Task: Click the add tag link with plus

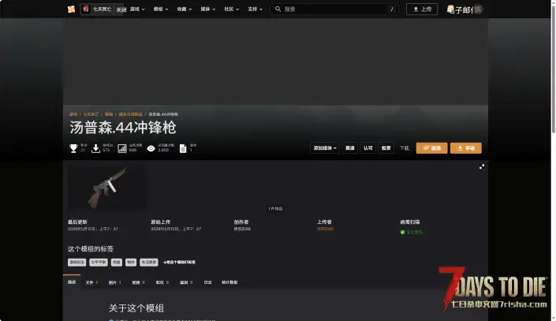Action: (x=180, y=262)
